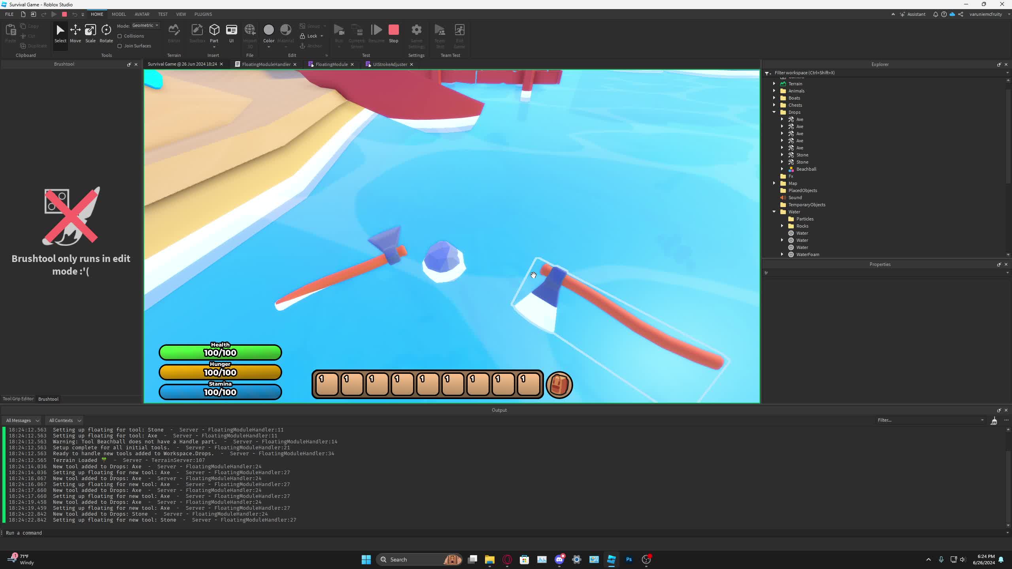Viewport: 1012px width, 569px height.
Task: Close the UIStrokeAdjuster tab
Action: pos(411,64)
